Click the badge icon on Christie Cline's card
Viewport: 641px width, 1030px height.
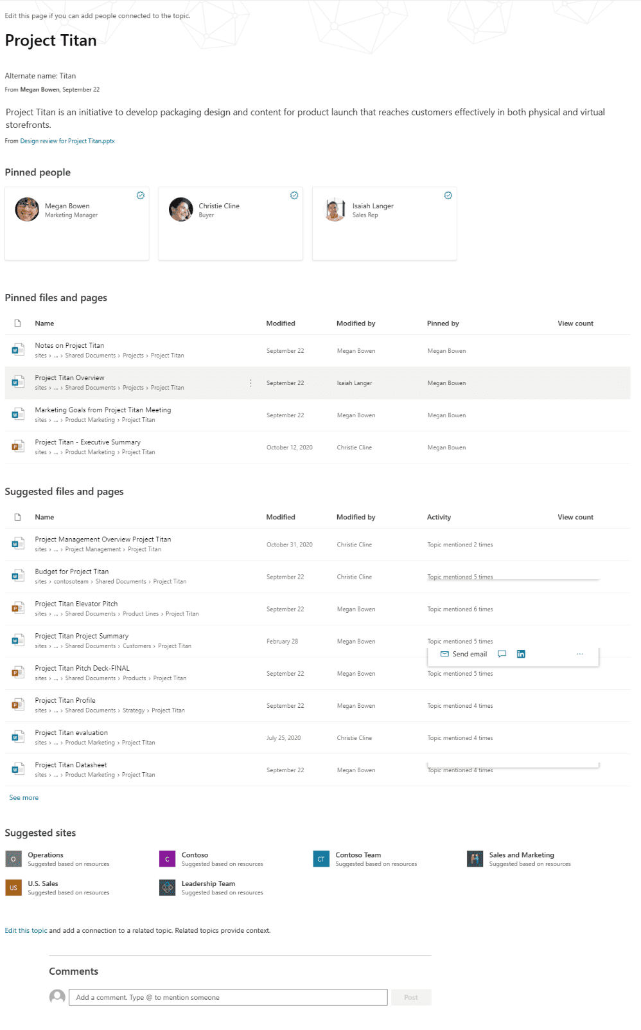(294, 195)
